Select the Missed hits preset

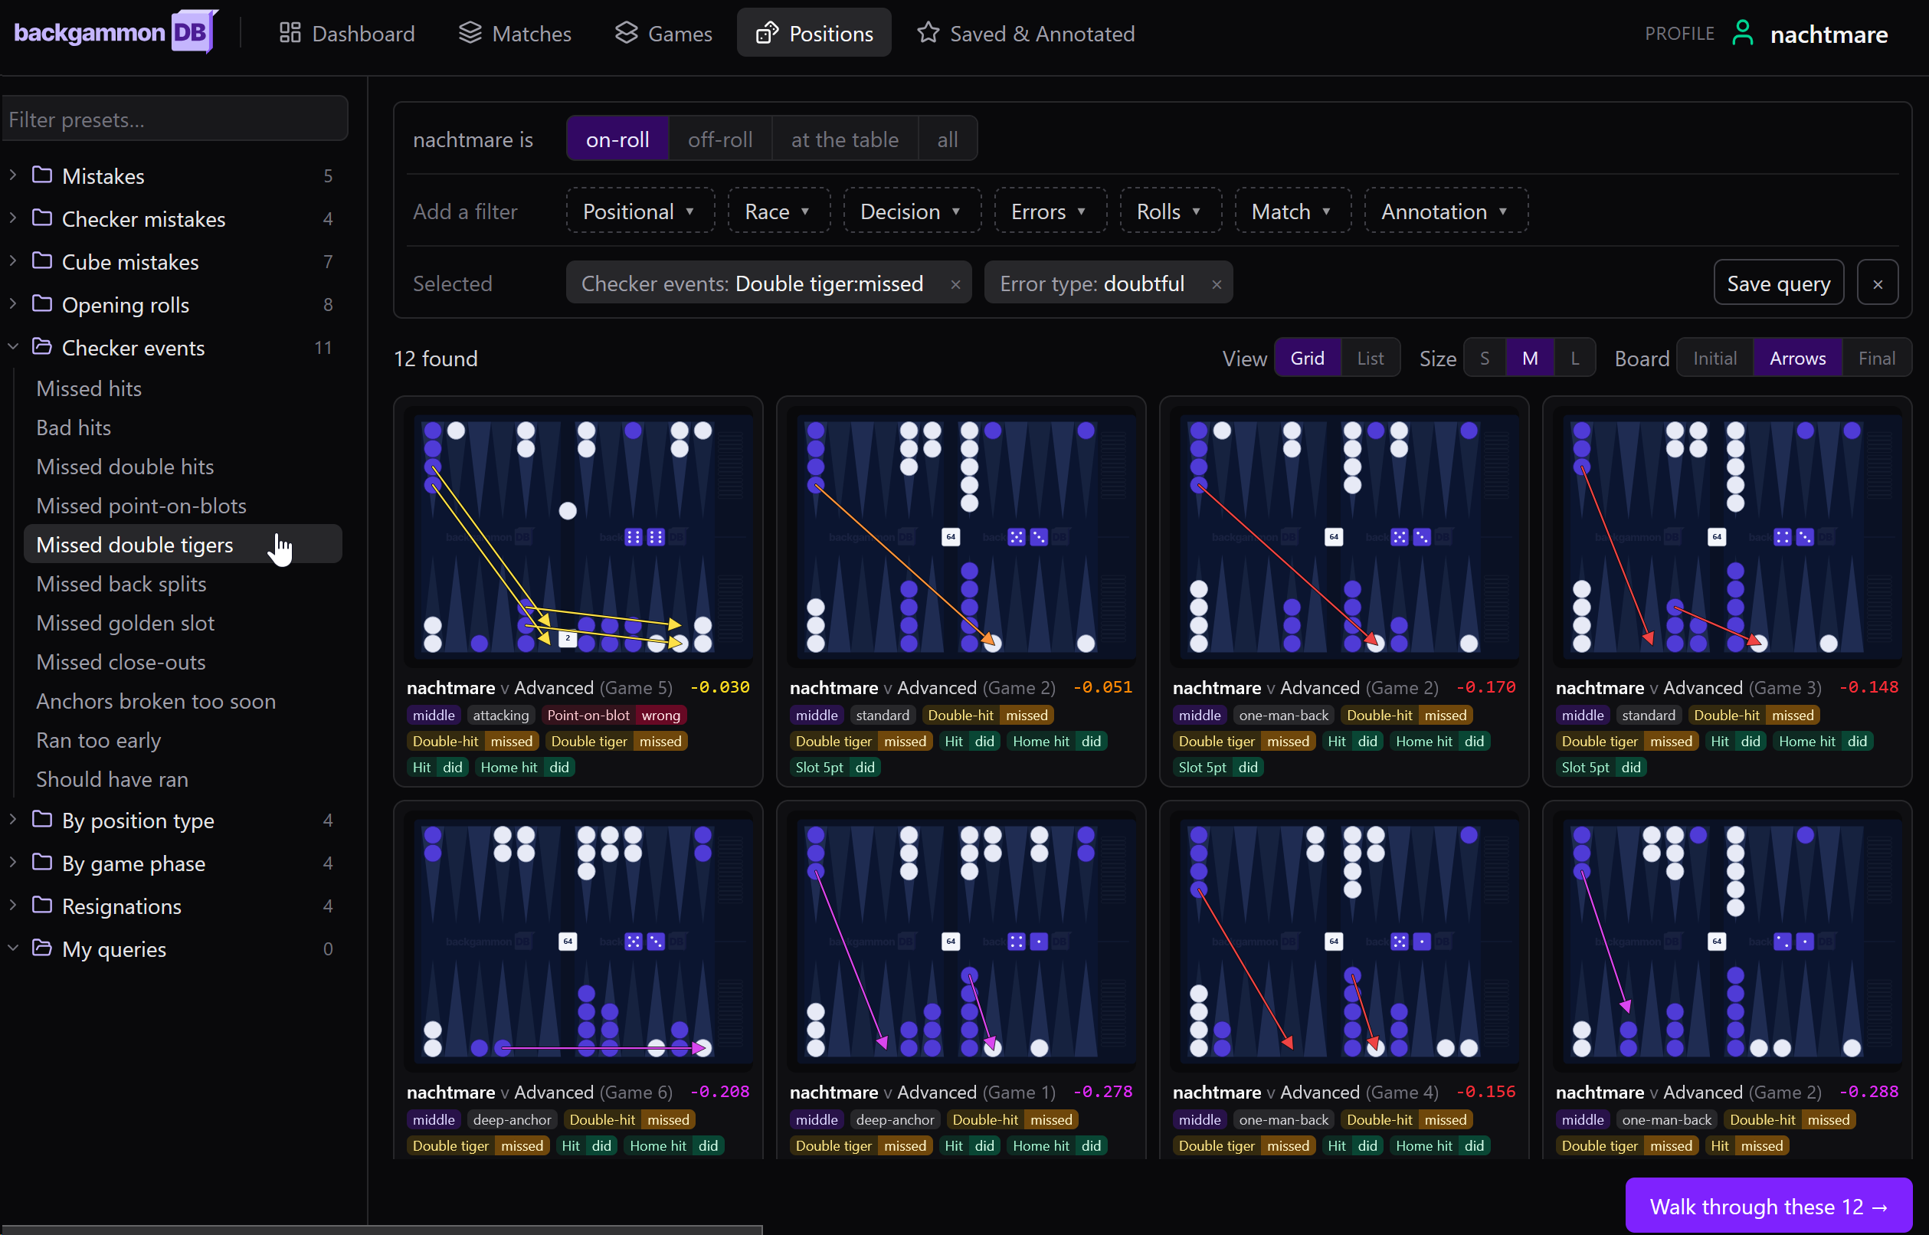(x=183, y=388)
